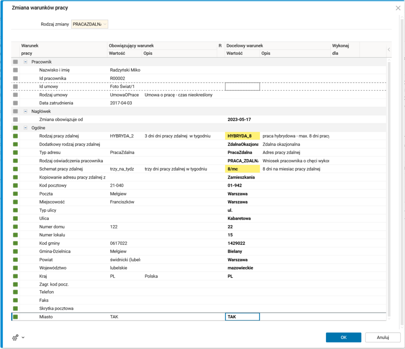The height and width of the screenshot is (349, 405).
Task: Click green marker beside Ulica row
Action: pos(15,218)
